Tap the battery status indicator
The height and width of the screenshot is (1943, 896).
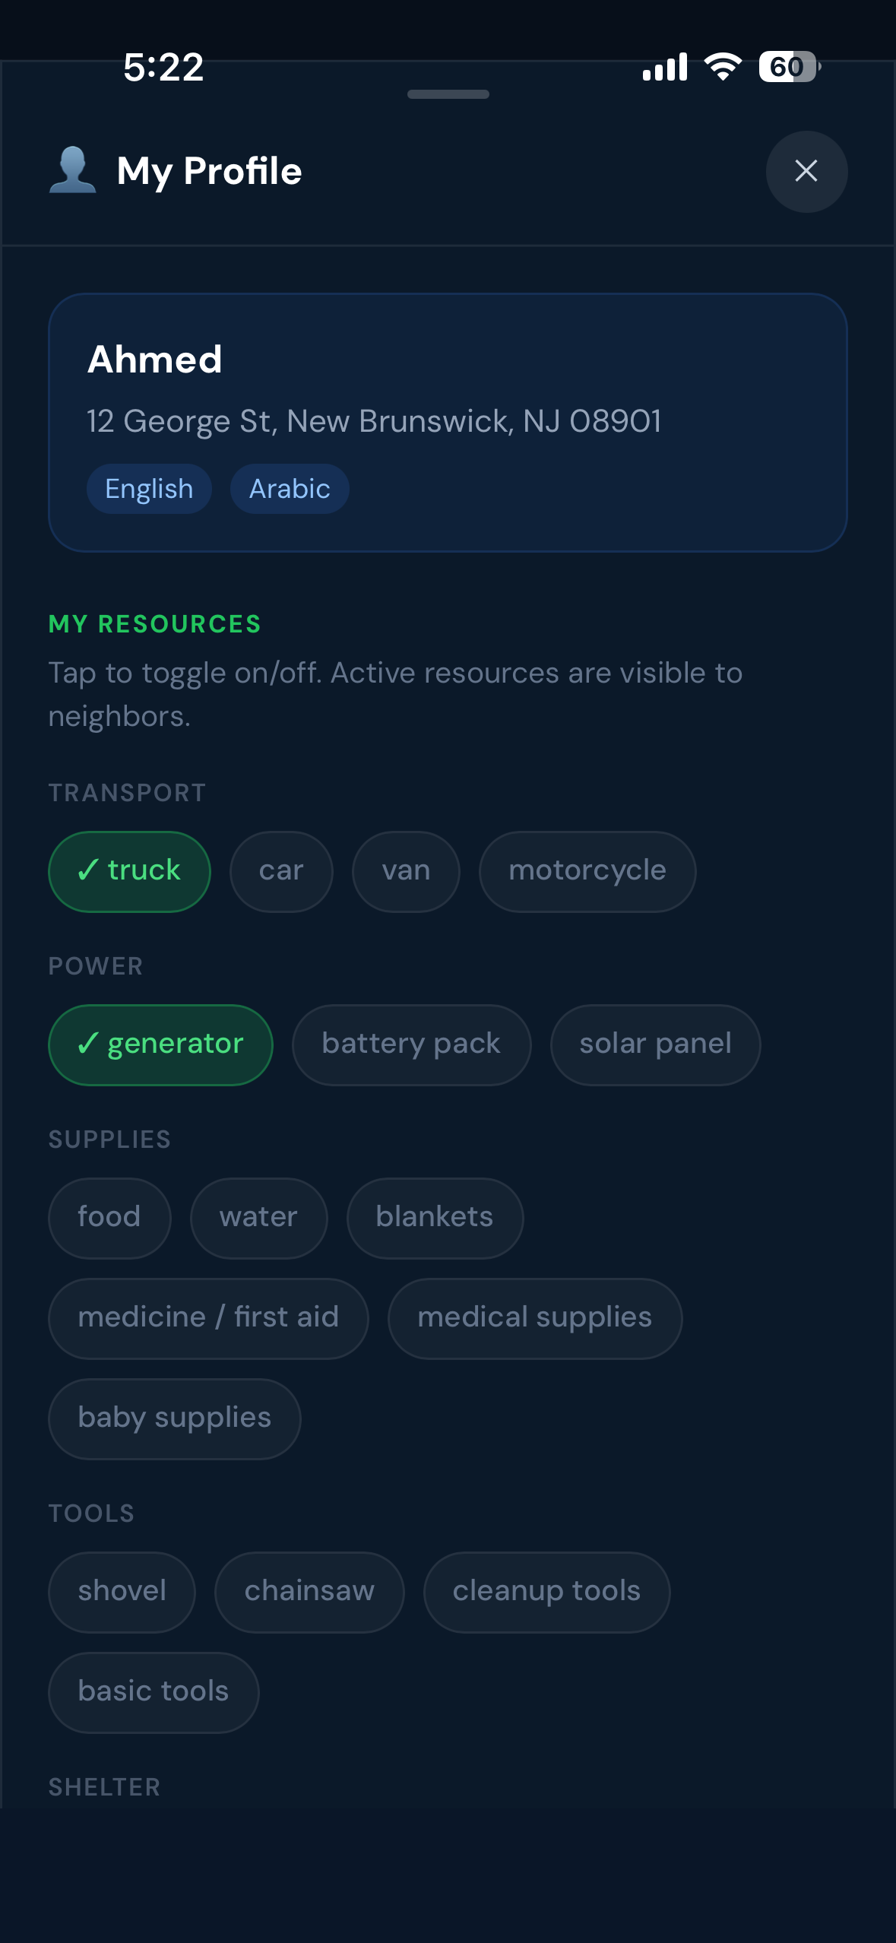[788, 67]
